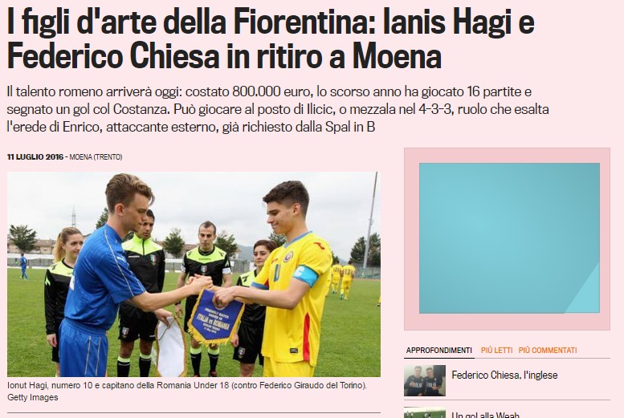
Task: Open the 'Federico Chiesa, l'inglese' link
Action: pos(504,375)
